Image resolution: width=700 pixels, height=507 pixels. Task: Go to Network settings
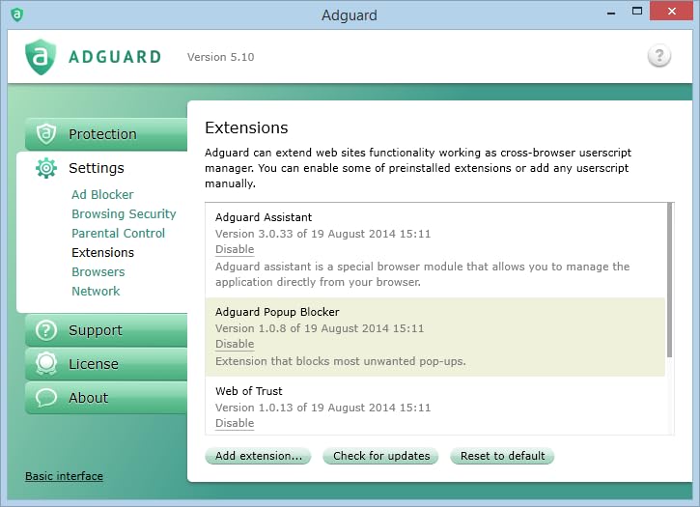point(96,292)
